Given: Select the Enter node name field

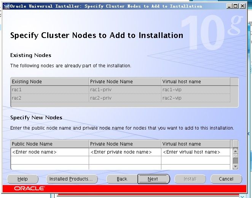Looking at the screenshot, I should point(50,152).
